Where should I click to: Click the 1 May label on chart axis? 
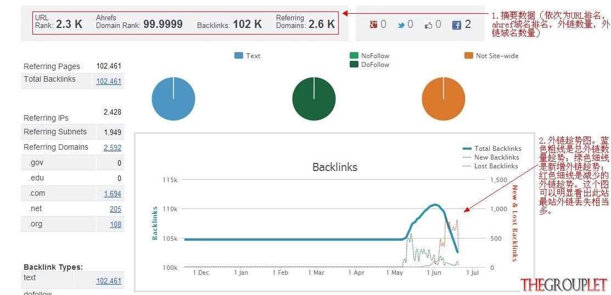coord(395,273)
